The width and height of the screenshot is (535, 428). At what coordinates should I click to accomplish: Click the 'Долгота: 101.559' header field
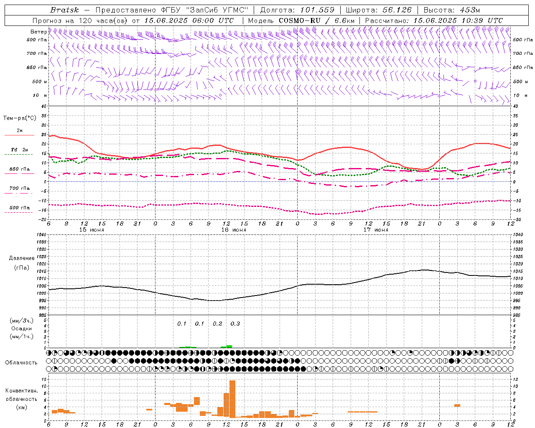point(297,10)
